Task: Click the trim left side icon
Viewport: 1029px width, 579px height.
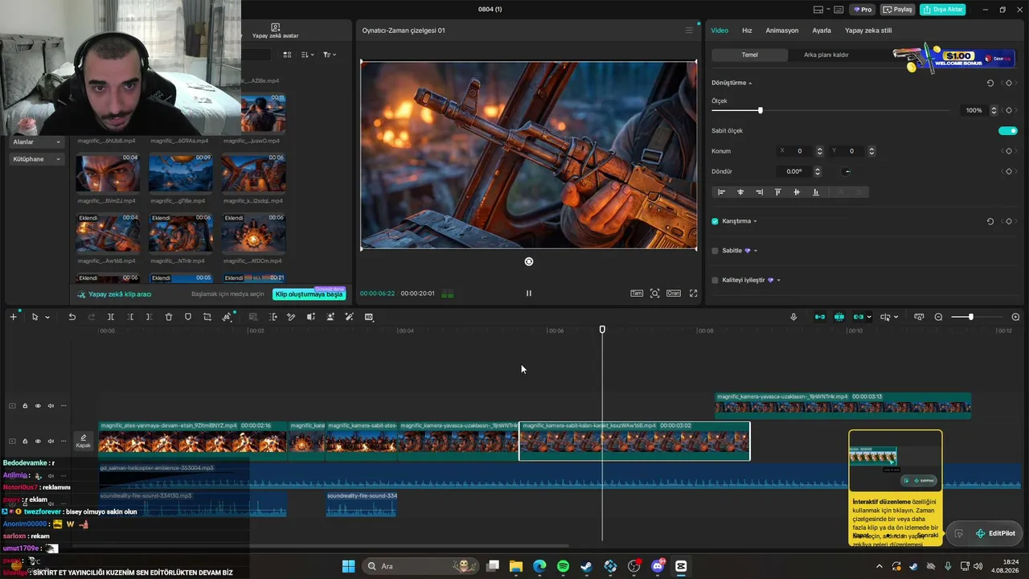Action: 130,317
